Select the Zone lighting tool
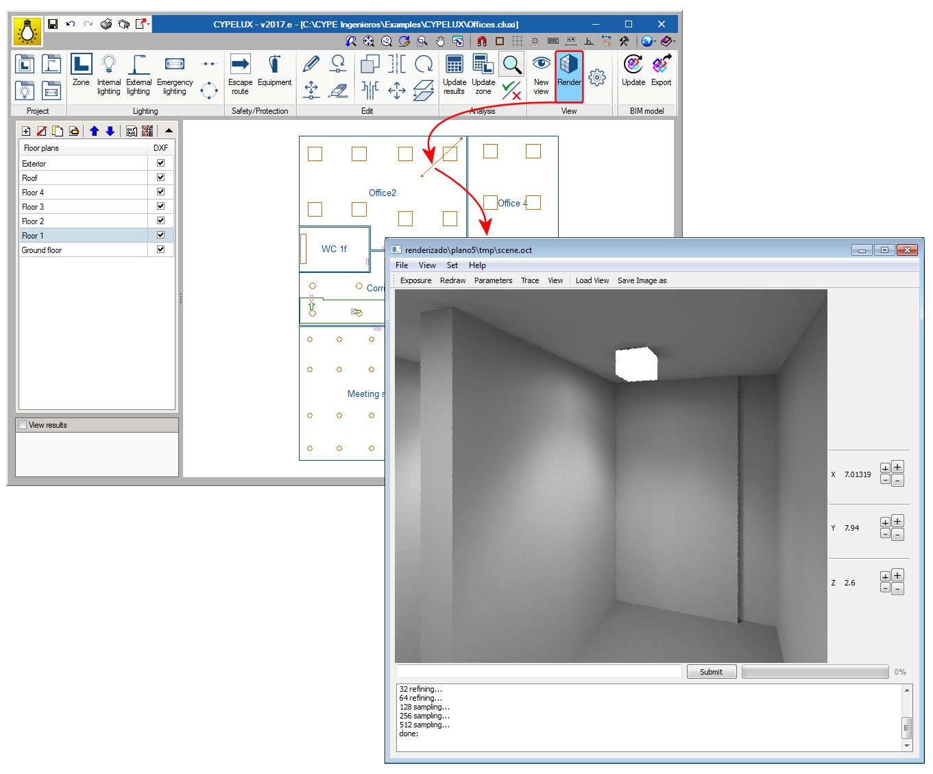 (x=81, y=71)
